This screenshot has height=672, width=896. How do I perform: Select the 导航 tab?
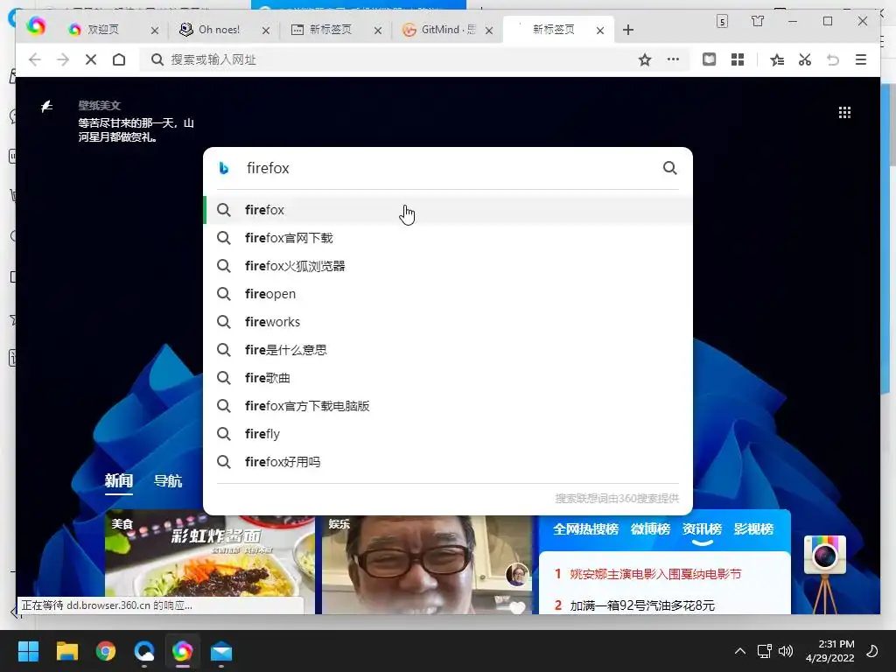tap(168, 481)
